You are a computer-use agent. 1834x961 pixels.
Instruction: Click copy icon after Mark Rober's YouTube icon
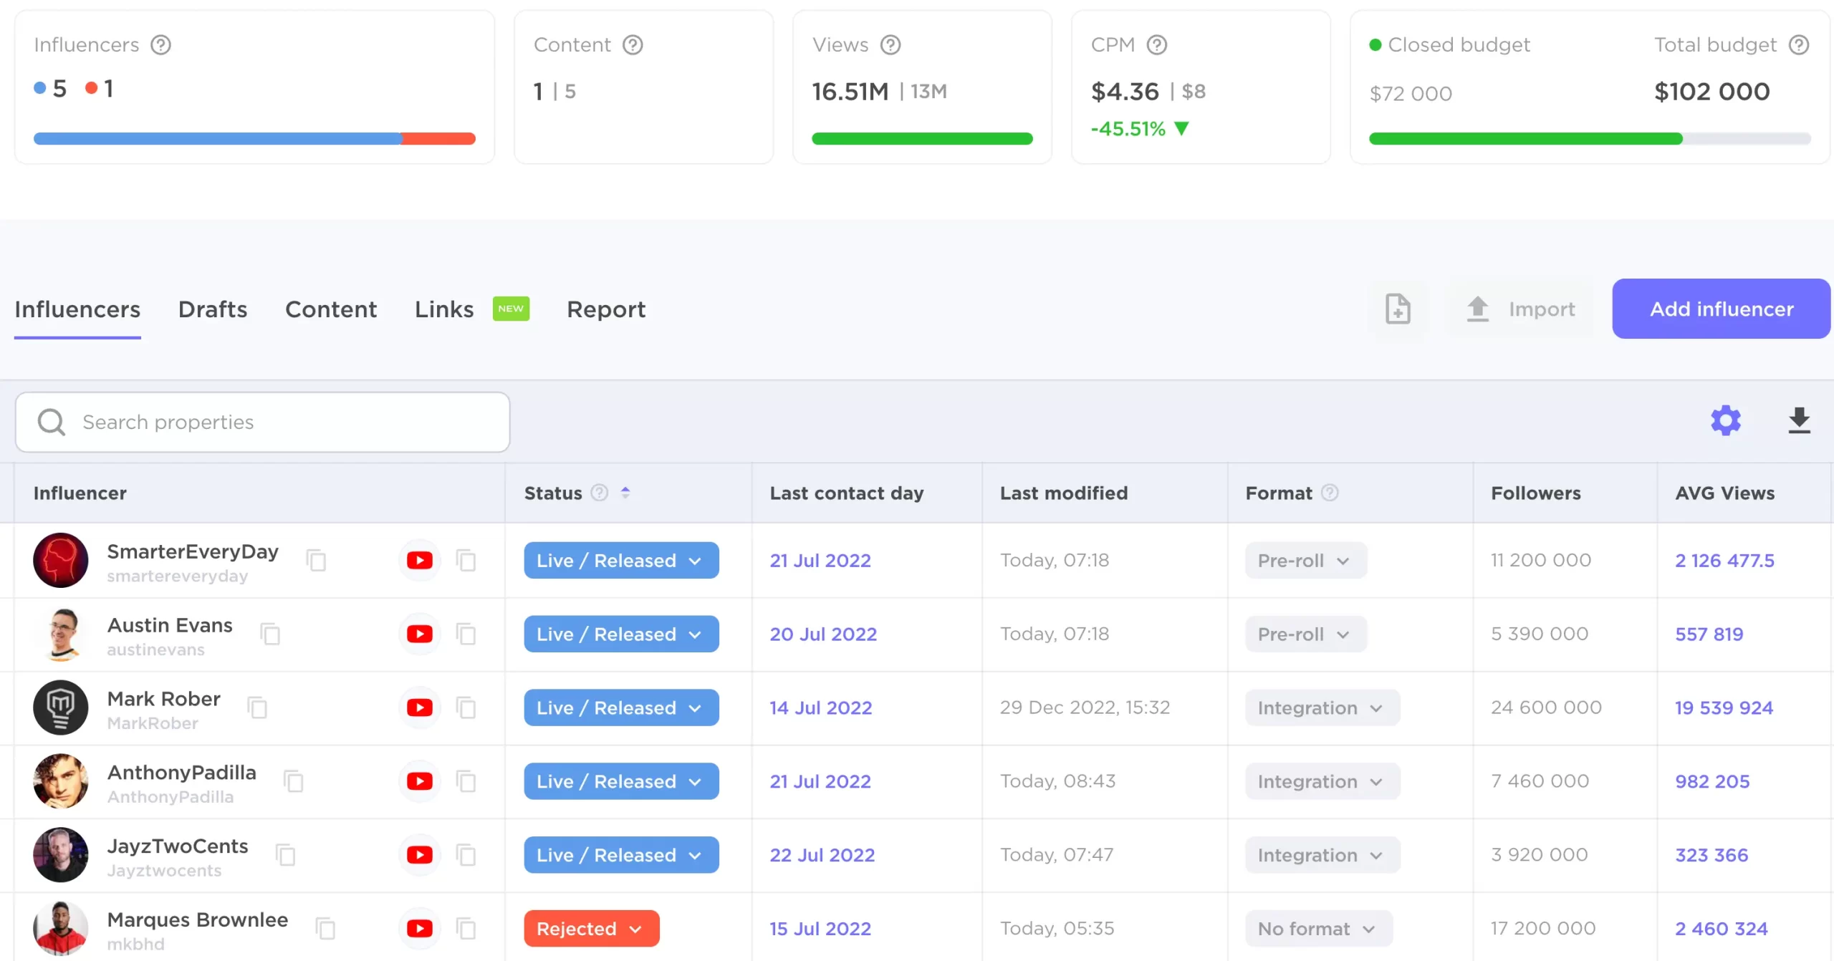[x=466, y=708]
